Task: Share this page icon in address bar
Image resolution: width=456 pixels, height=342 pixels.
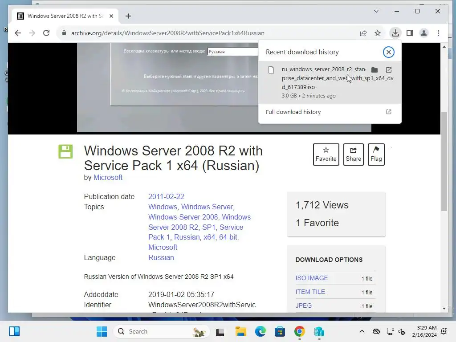Action: click(x=363, y=33)
